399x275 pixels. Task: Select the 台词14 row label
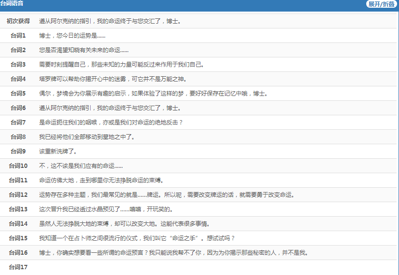(x=18, y=224)
